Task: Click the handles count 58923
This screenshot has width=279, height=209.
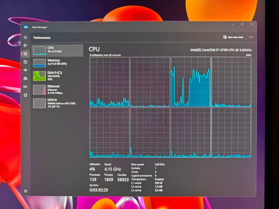Action: (123, 180)
